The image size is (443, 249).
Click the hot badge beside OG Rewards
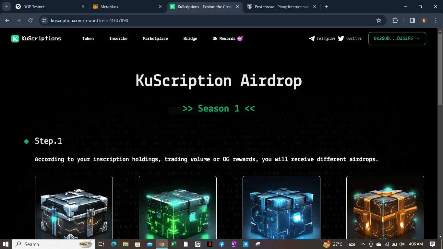pos(240,38)
